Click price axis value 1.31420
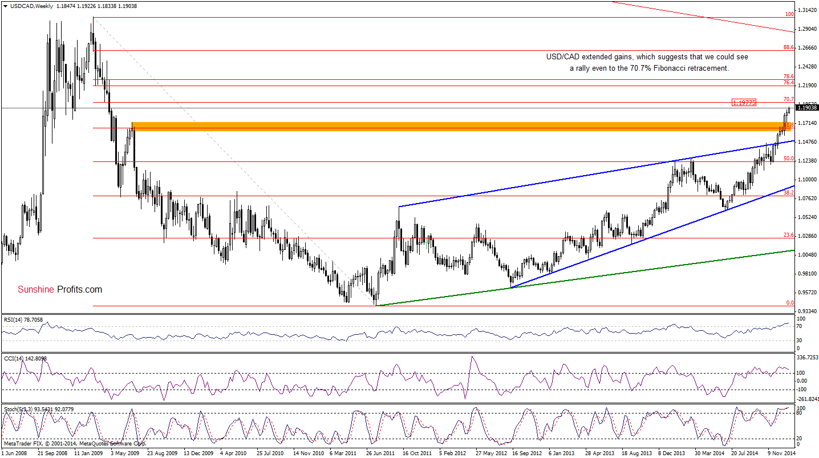This screenshot has height=458, width=819. pyautogui.click(x=808, y=10)
